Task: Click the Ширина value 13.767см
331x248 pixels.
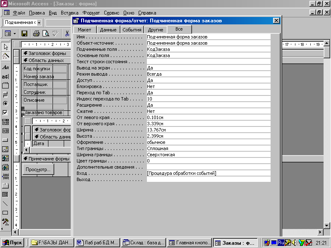Action: (x=209, y=130)
